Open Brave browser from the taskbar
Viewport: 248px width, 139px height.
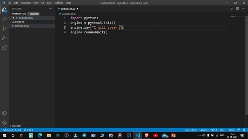tap(146, 136)
